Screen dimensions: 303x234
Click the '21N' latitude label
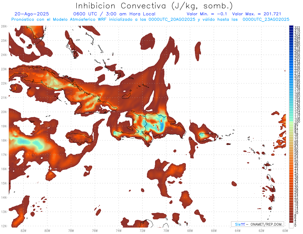(4, 97)
